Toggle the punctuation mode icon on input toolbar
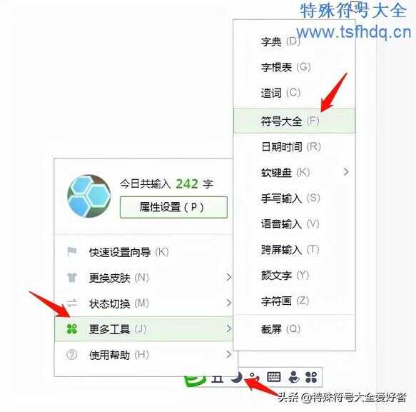416x412 pixels. tap(254, 376)
